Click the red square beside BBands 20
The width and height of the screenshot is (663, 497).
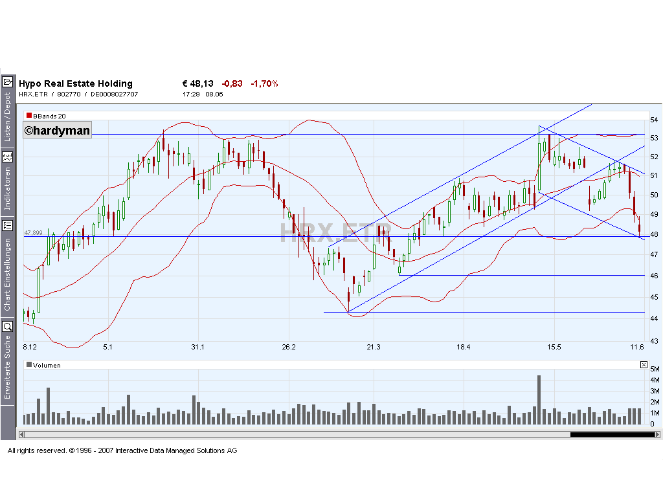tap(28, 115)
